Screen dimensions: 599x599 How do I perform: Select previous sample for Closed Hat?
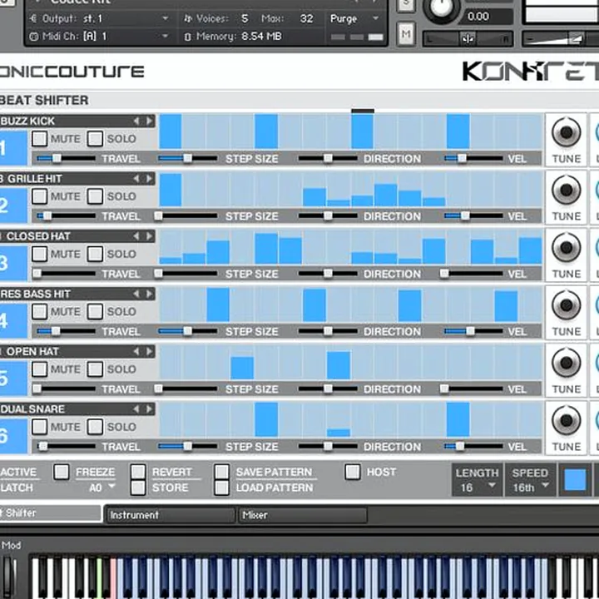point(136,236)
